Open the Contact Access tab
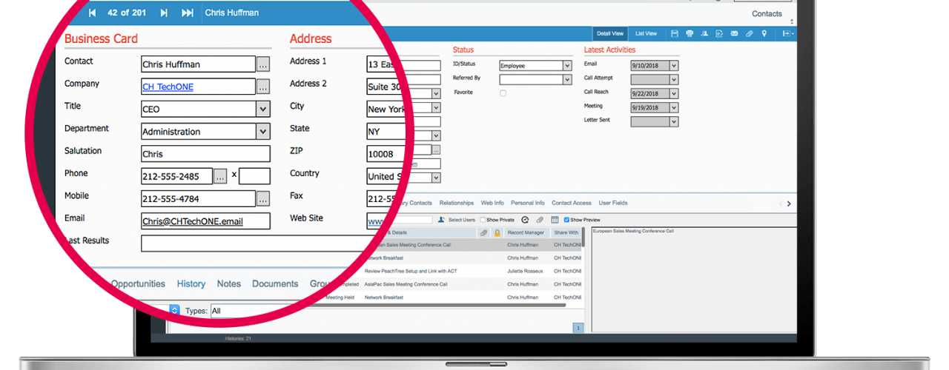 [x=572, y=203]
